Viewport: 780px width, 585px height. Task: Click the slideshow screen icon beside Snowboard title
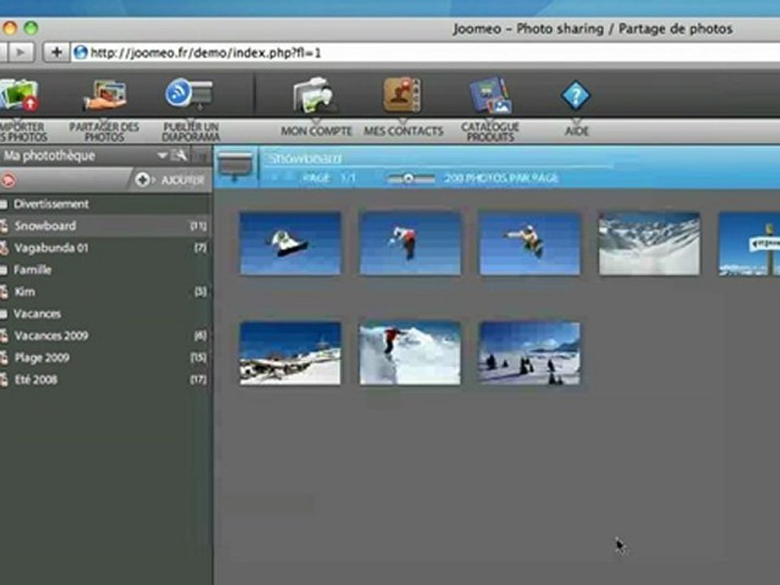pyautogui.click(x=236, y=167)
